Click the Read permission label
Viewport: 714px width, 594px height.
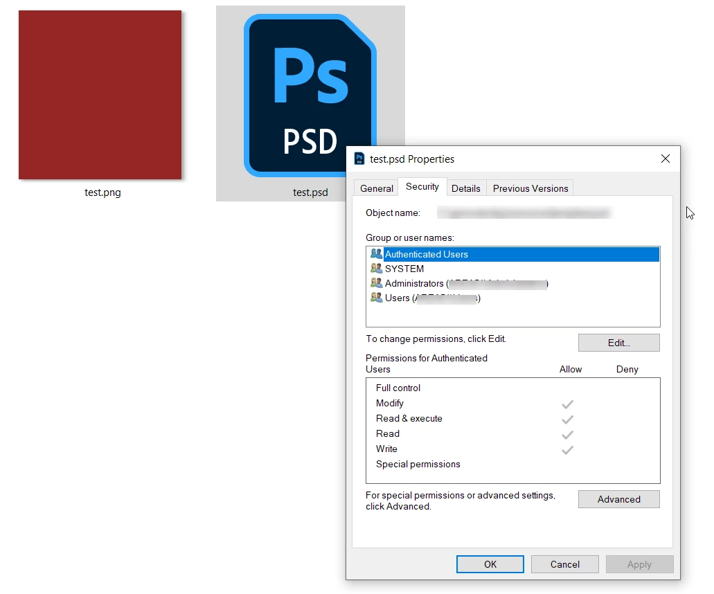pos(388,434)
